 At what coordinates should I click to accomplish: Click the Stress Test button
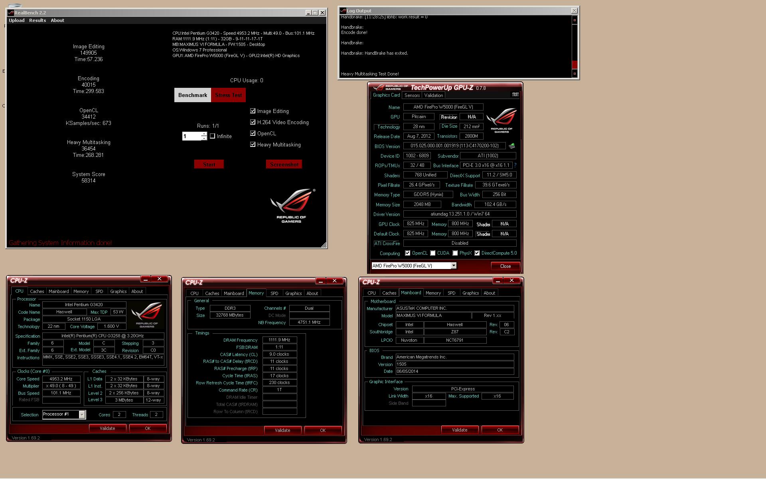[229, 95]
